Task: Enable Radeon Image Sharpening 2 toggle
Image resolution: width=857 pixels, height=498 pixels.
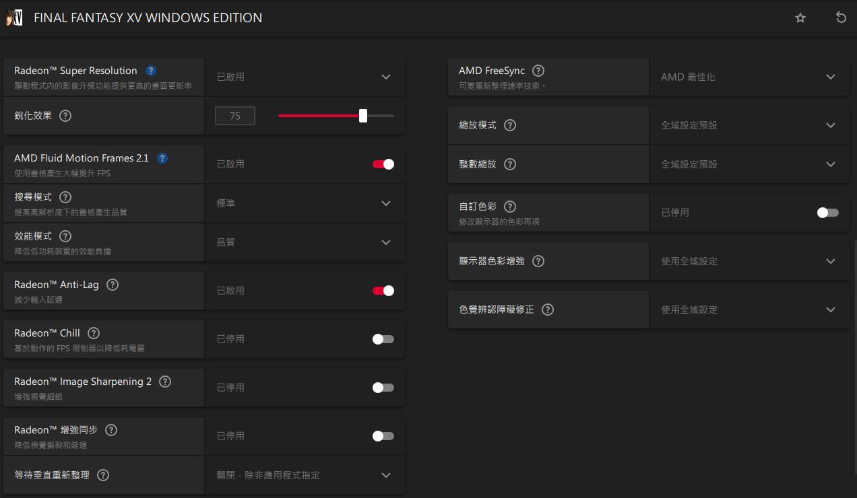Action: point(383,388)
